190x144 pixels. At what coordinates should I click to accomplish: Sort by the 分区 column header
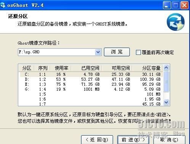(27, 68)
